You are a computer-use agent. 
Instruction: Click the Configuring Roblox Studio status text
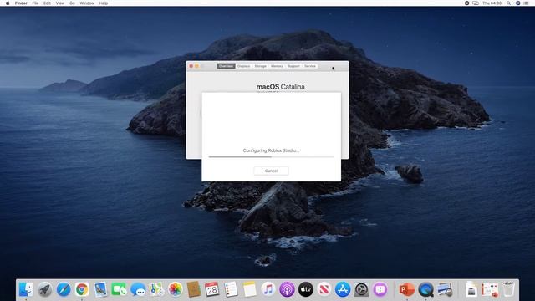coord(271,150)
